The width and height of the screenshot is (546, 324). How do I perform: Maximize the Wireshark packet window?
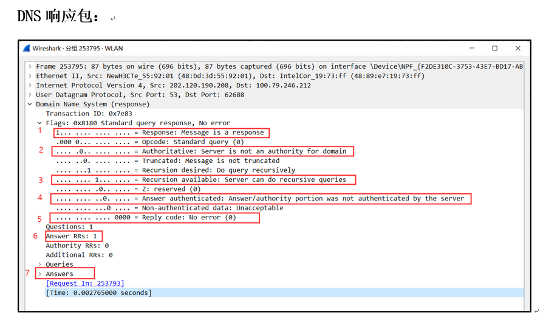(495, 48)
